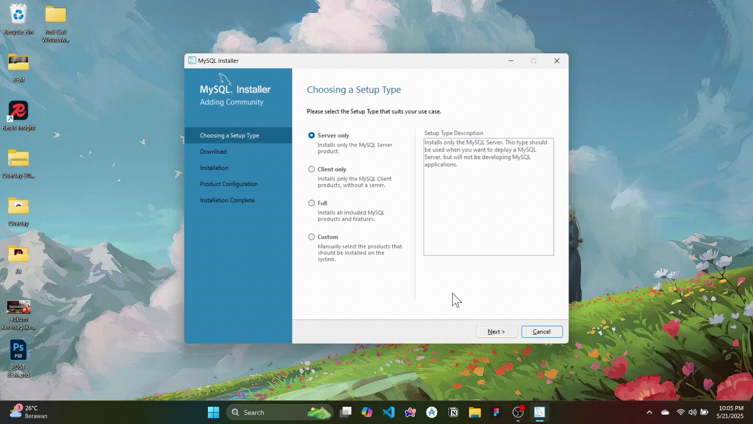753x424 pixels.
Task: Click 'Installs only the MySQL Server product.' text
Action: pyautogui.click(x=355, y=148)
